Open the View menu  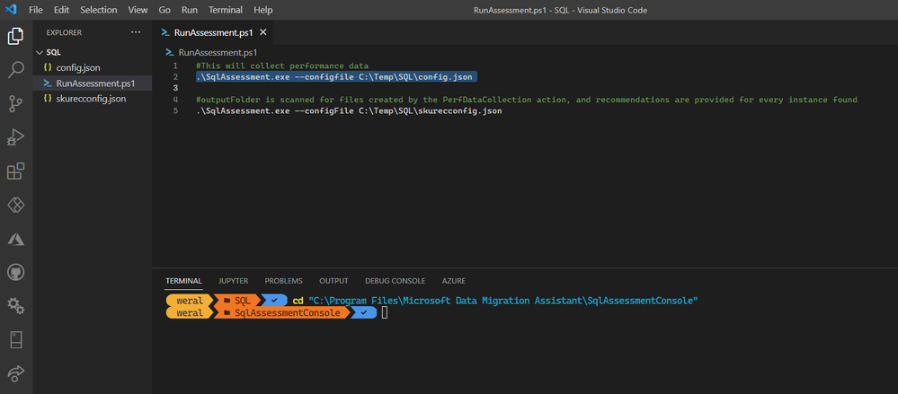138,10
